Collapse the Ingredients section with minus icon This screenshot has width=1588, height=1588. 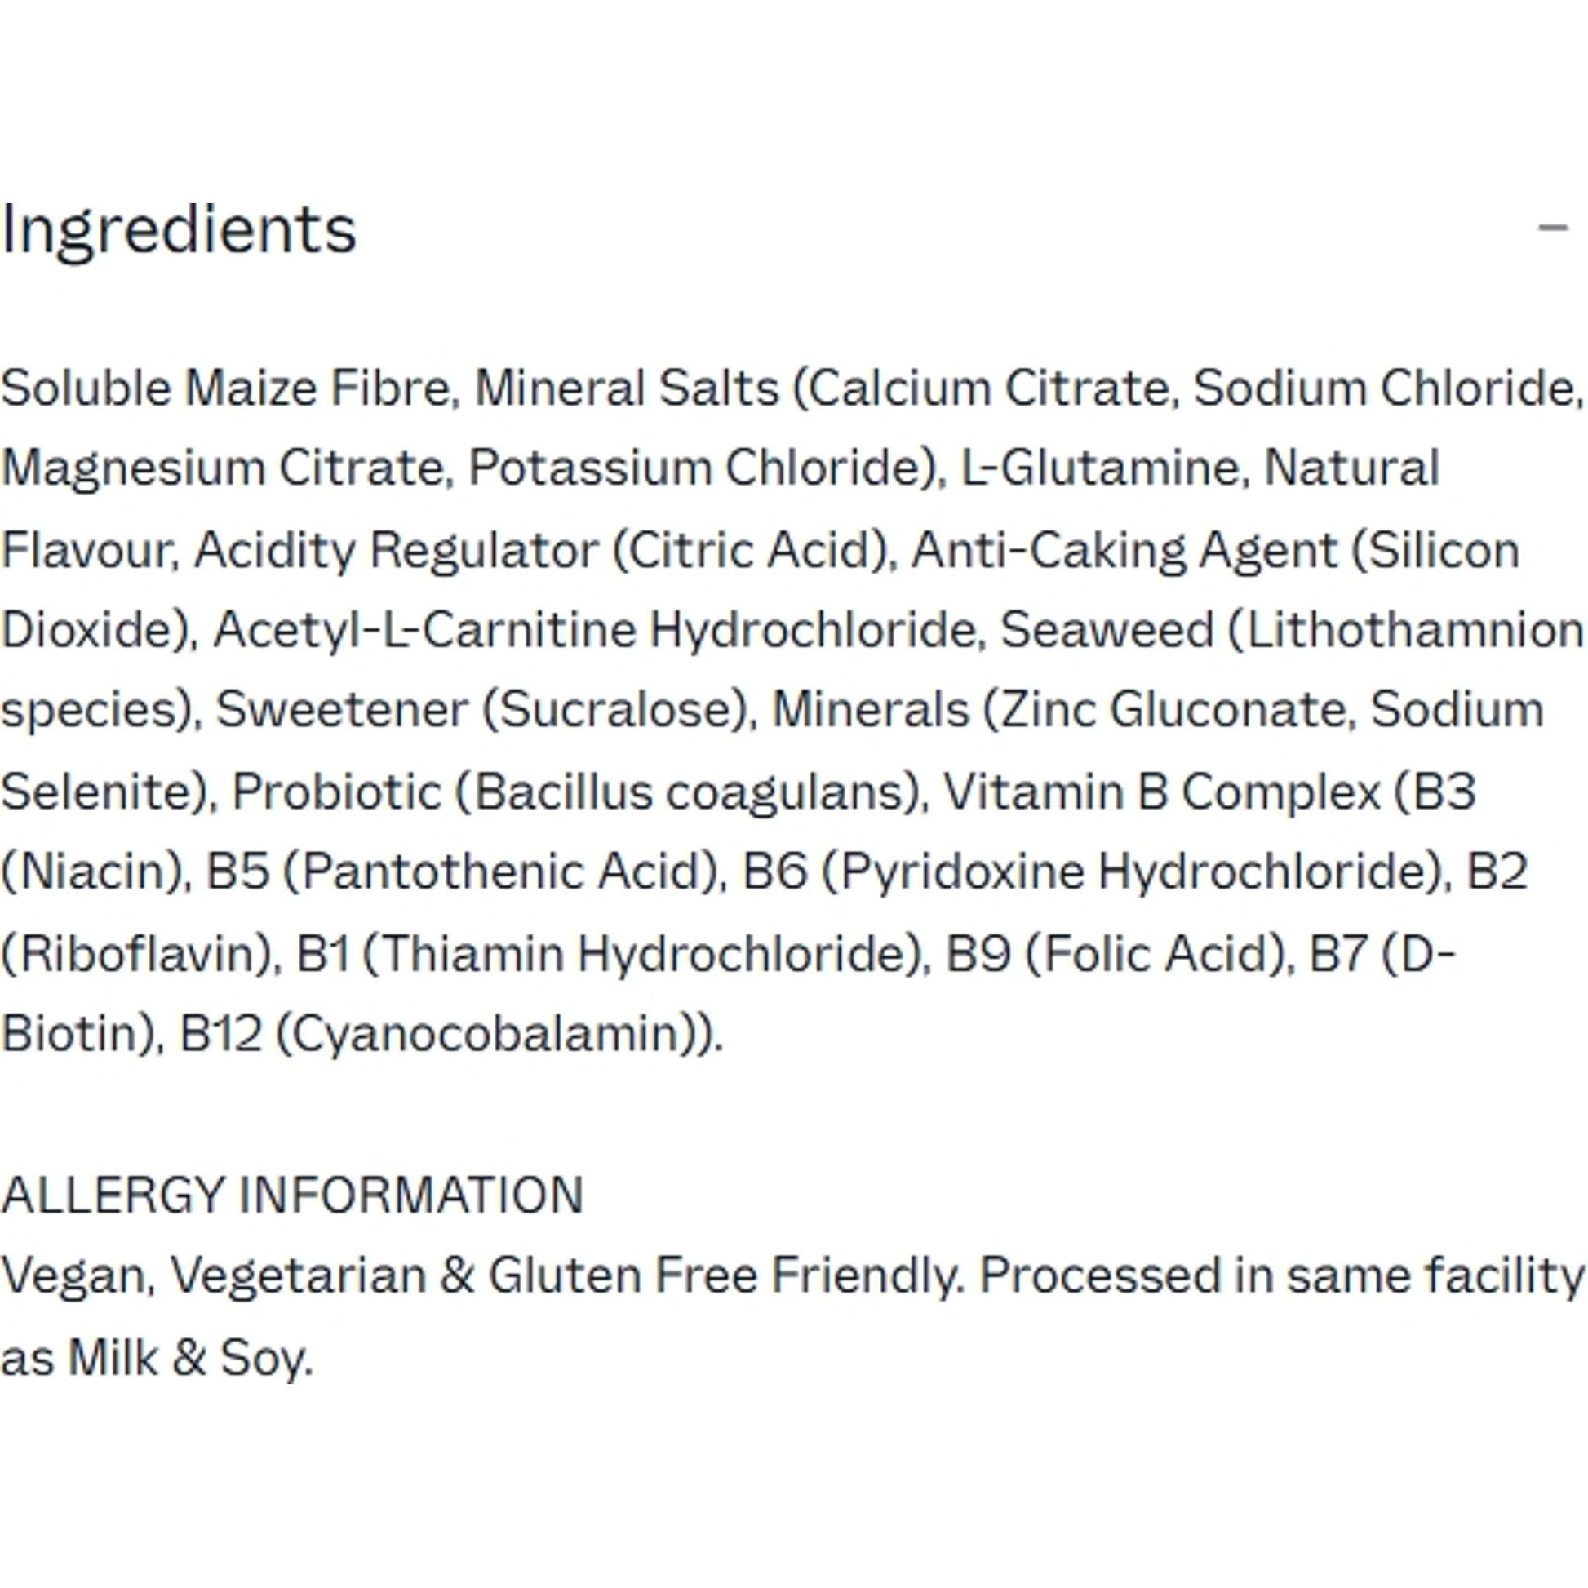1553,228
